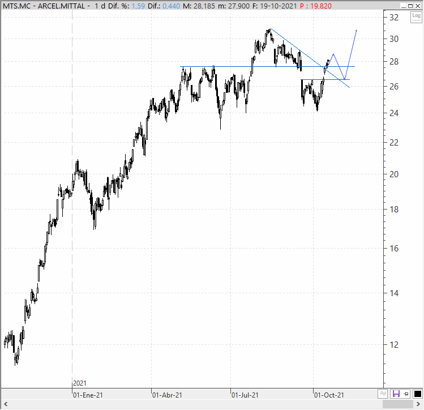
Task: Maximize the MTS.MC chart window
Action: [x=410, y=6]
